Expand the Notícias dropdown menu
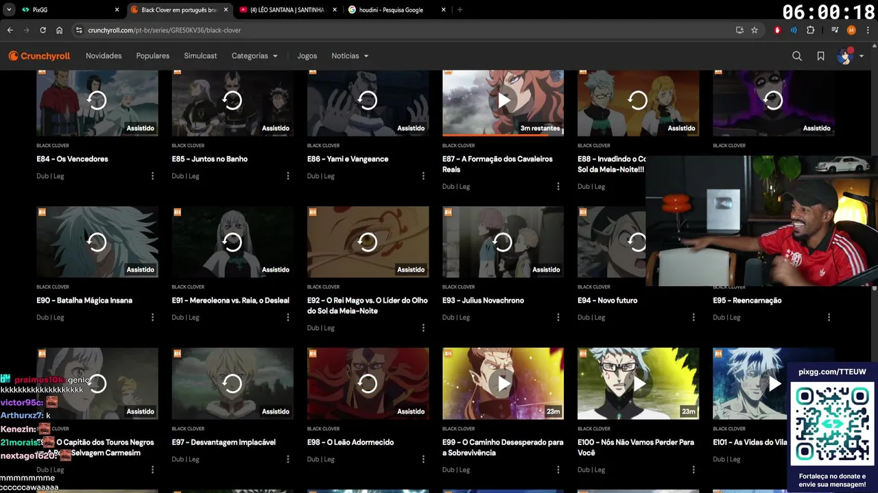878x493 pixels. click(350, 56)
